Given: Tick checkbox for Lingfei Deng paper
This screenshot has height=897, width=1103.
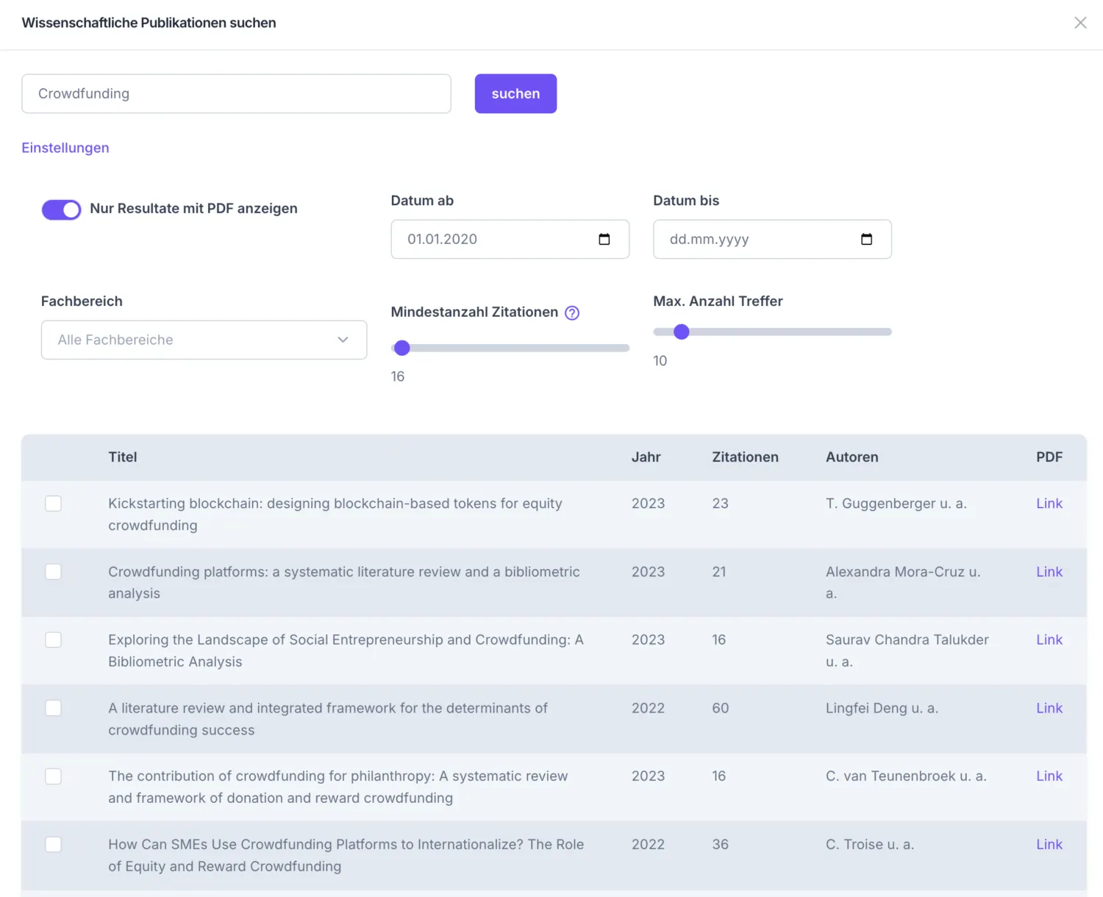Looking at the screenshot, I should point(53,708).
